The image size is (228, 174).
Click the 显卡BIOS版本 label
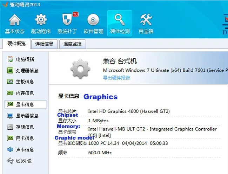[x=73, y=143]
